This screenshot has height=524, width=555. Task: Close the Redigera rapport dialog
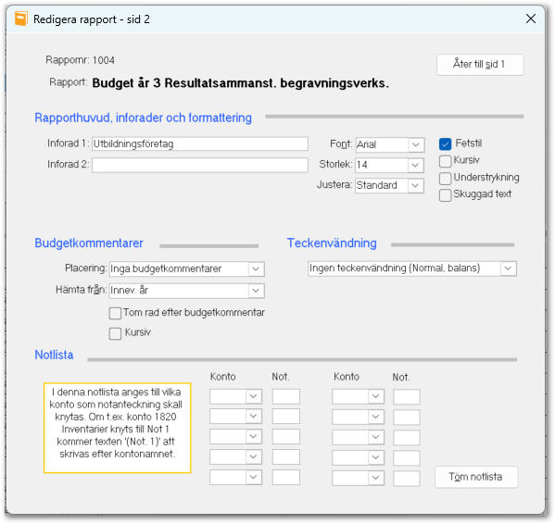click(531, 19)
